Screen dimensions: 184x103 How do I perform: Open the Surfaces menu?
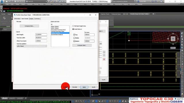click(48, 4)
